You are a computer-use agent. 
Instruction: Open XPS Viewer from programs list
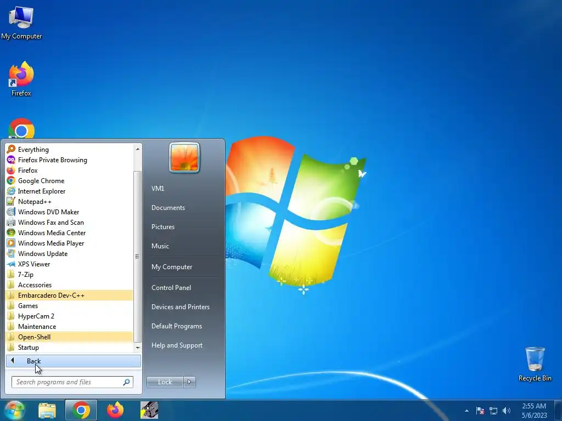(x=69, y=264)
